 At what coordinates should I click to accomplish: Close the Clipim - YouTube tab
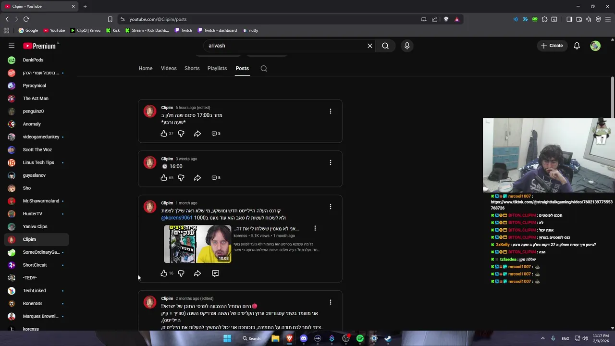[73, 6]
